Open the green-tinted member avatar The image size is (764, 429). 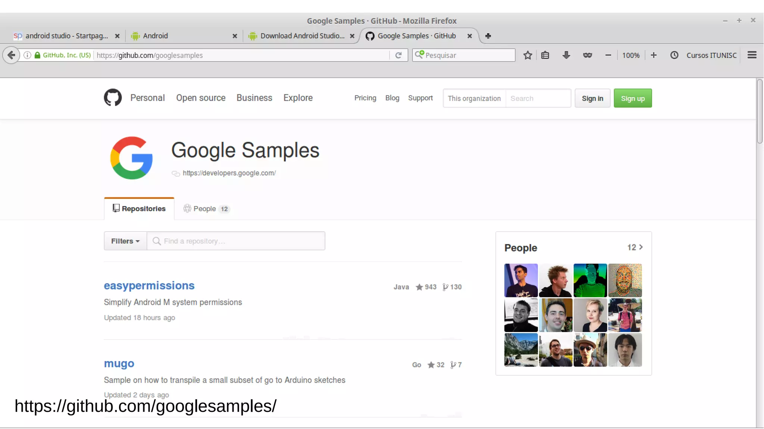(x=590, y=281)
